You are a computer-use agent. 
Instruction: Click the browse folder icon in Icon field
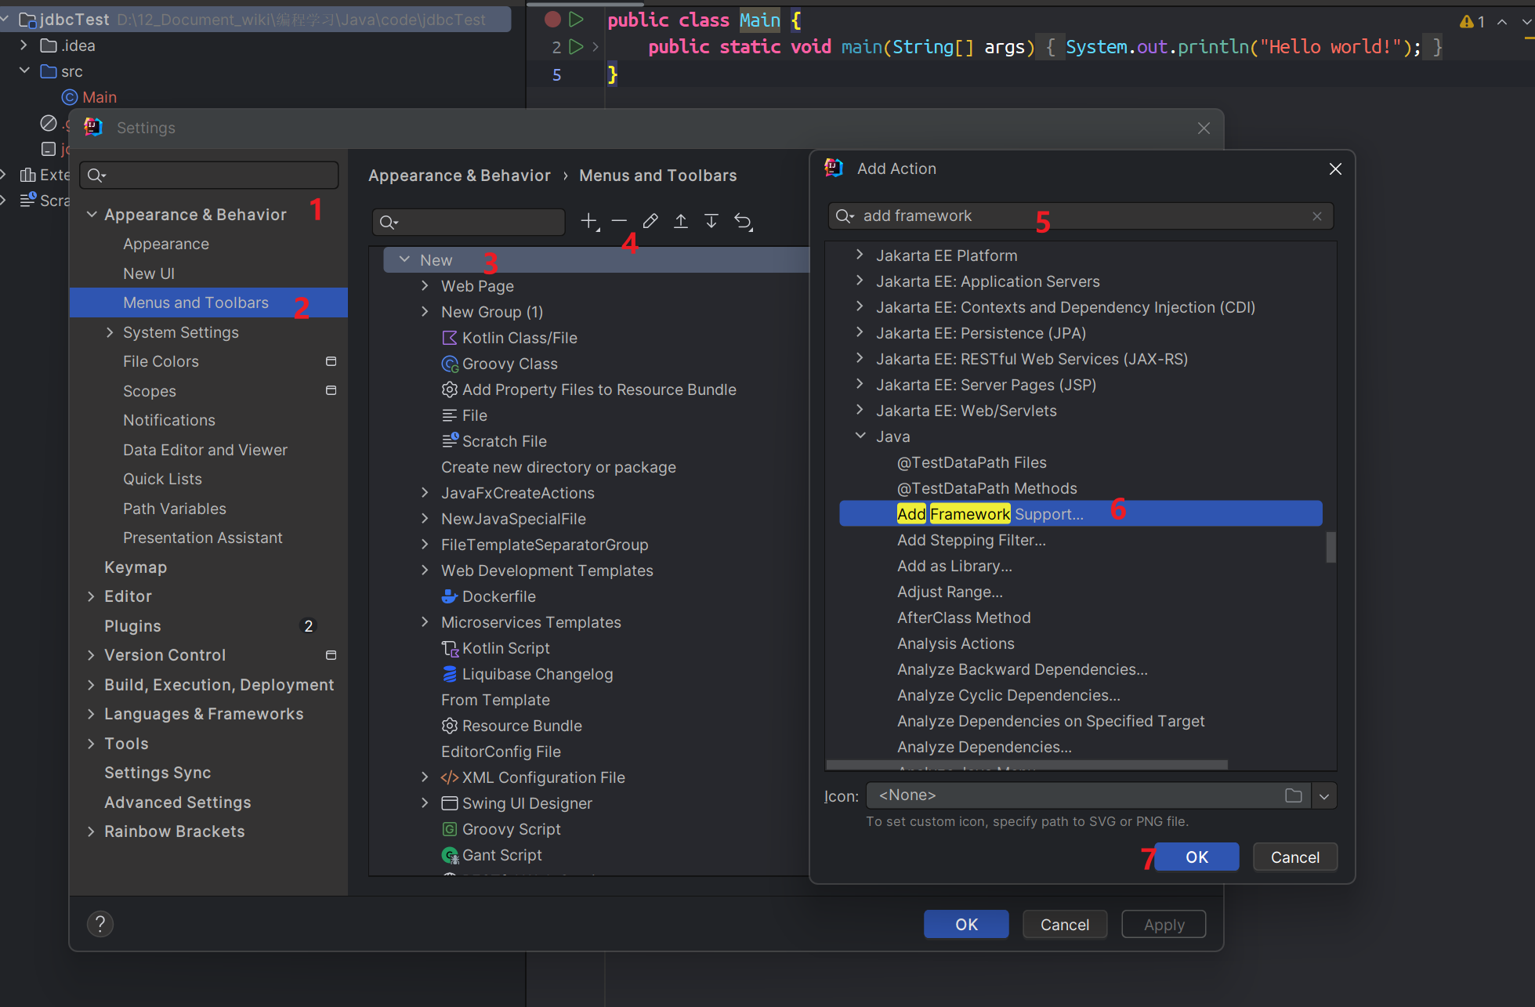pyautogui.click(x=1294, y=795)
